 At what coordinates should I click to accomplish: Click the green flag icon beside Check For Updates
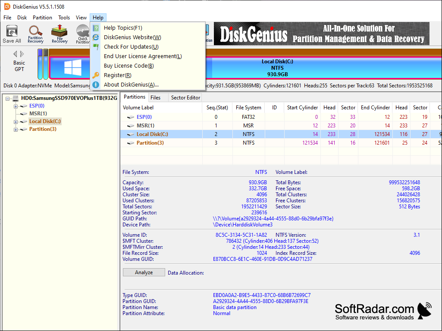[96, 47]
